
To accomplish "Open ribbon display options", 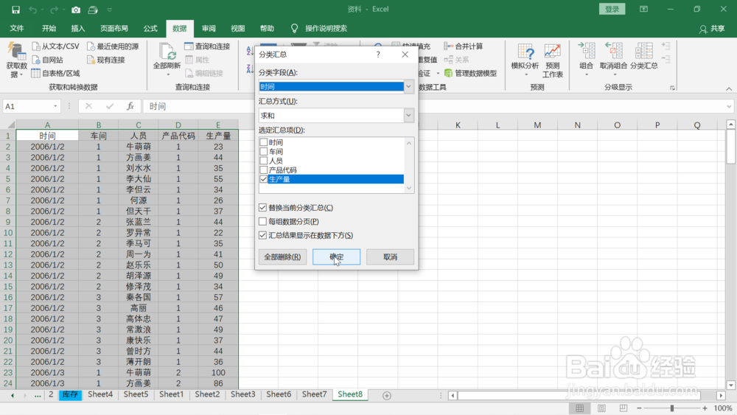I will tap(644, 9).
